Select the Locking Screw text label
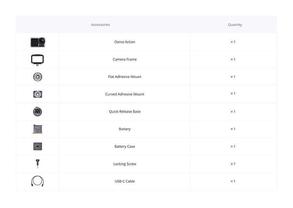The width and height of the screenshot is (293, 208). pyautogui.click(x=125, y=164)
